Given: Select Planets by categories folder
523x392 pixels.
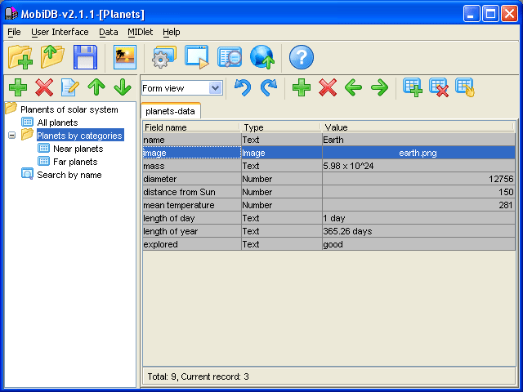Looking at the screenshot, I should 80,136.
